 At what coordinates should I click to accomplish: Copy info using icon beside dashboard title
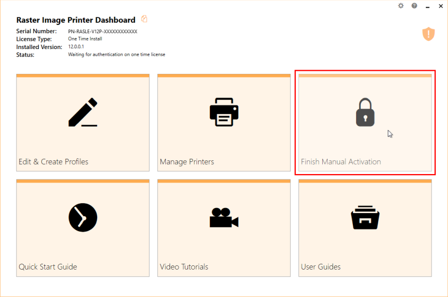click(x=144, y=19)
